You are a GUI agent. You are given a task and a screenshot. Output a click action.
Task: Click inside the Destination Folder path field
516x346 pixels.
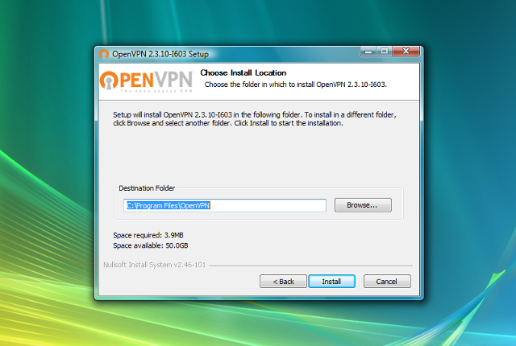click(225, 205)
